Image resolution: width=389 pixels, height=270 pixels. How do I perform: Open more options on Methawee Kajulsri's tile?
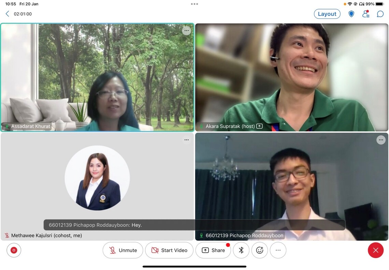[x=186, y=140]
